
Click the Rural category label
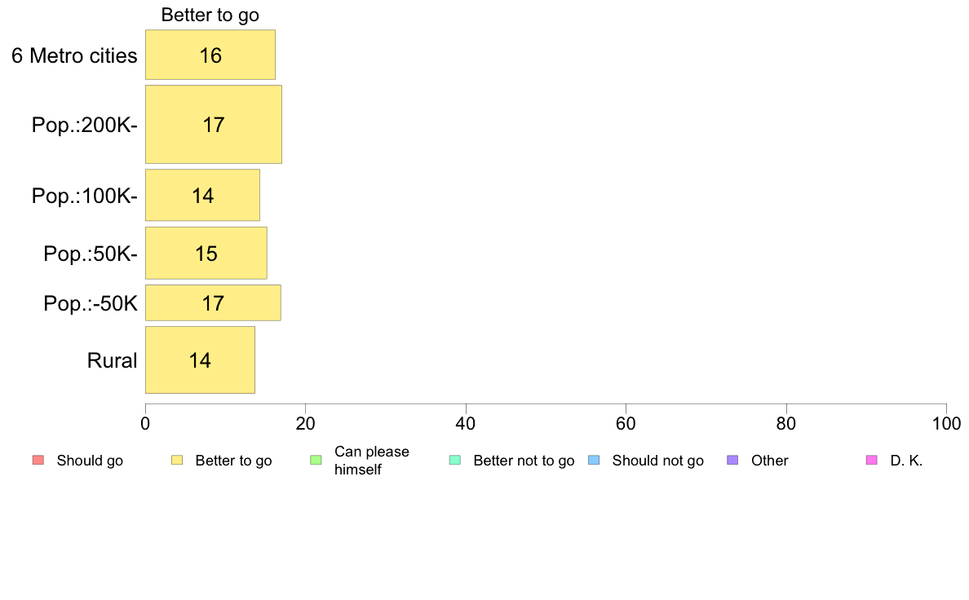pos(112,360)
